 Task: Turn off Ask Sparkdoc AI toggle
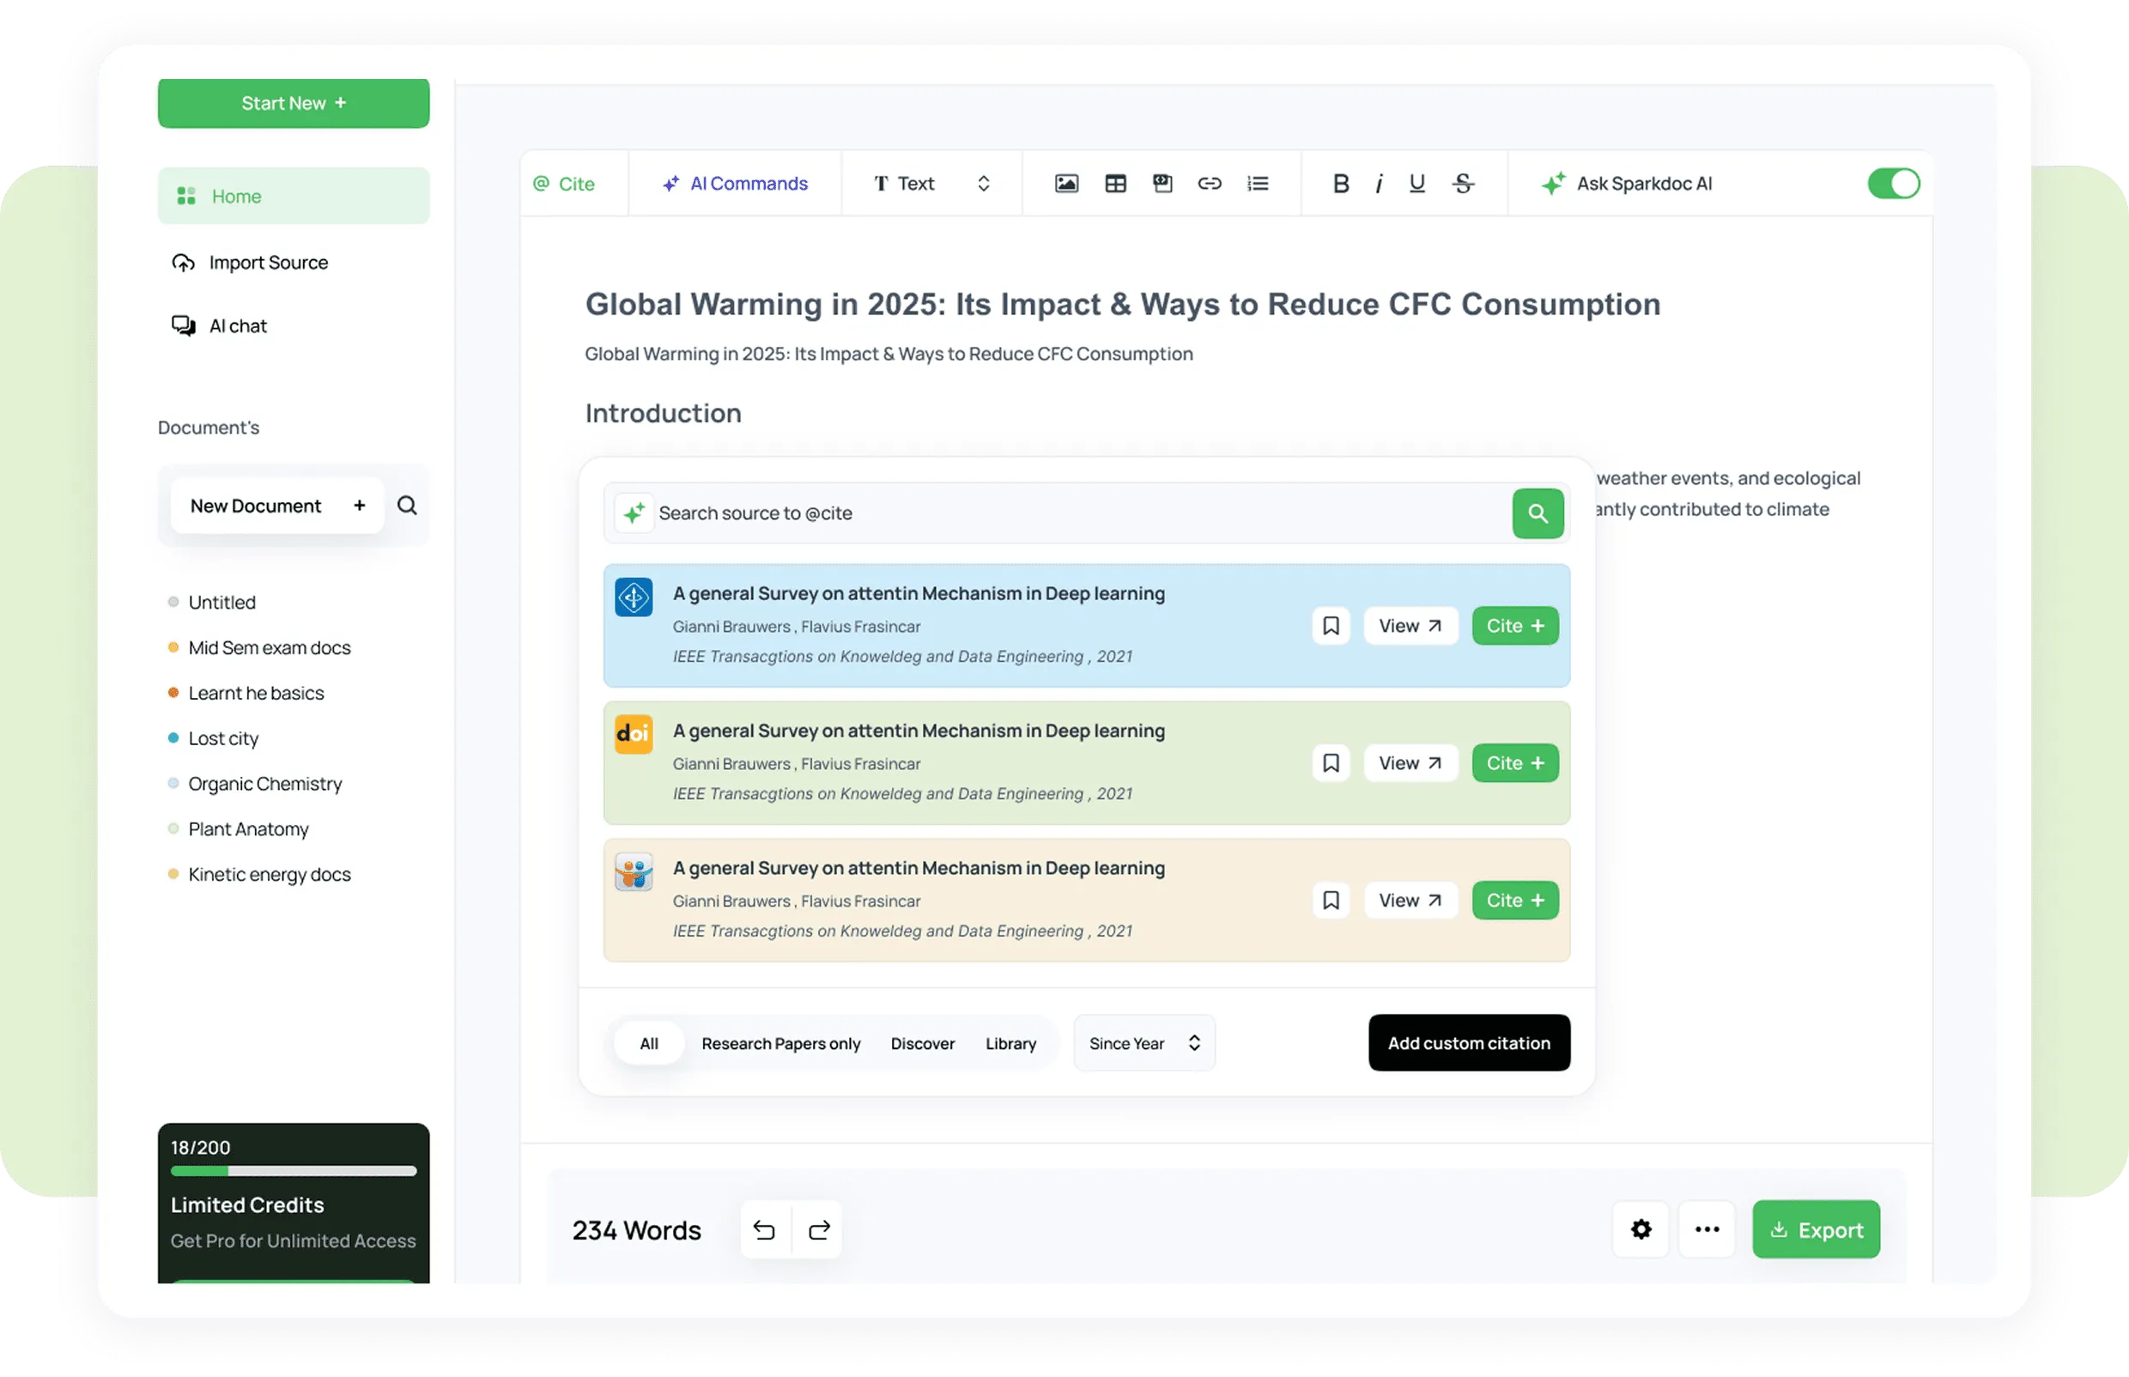point(1893,184)
